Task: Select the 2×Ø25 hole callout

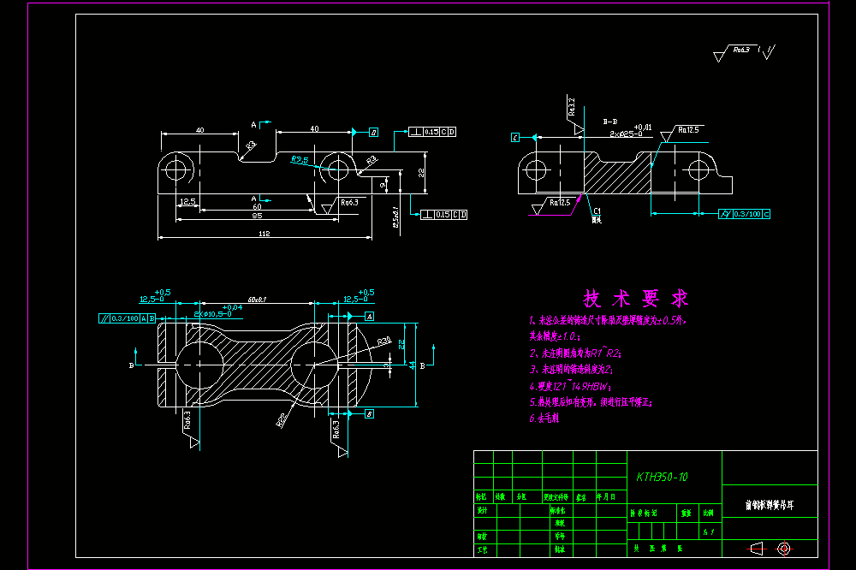Action: coord(630,131)
